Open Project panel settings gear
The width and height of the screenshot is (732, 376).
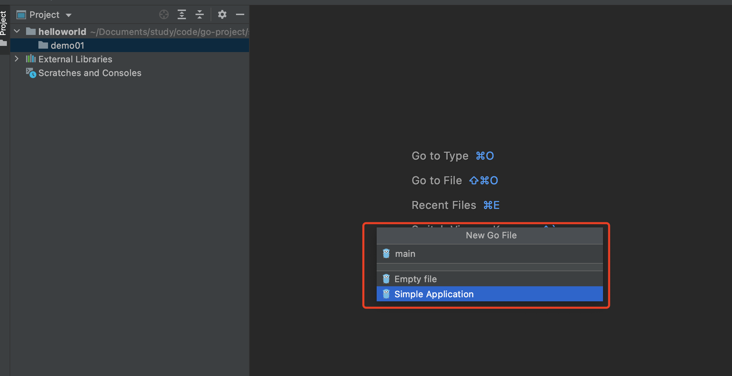(222, 14)
